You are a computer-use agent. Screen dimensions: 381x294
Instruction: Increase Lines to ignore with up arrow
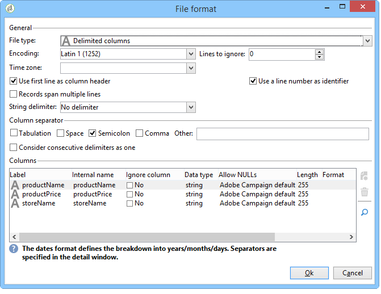319,52
